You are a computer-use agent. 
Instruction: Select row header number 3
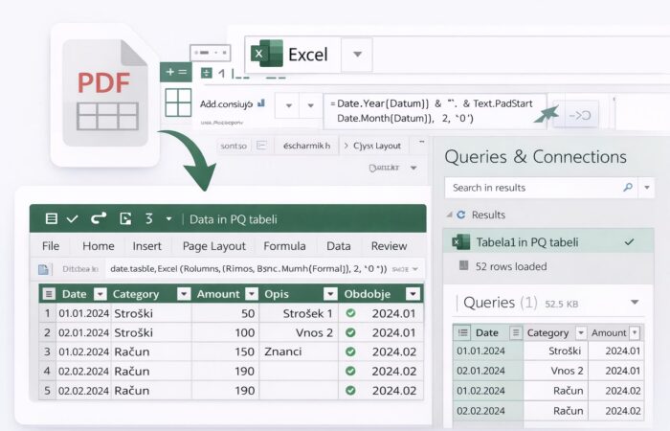(48, 352)
